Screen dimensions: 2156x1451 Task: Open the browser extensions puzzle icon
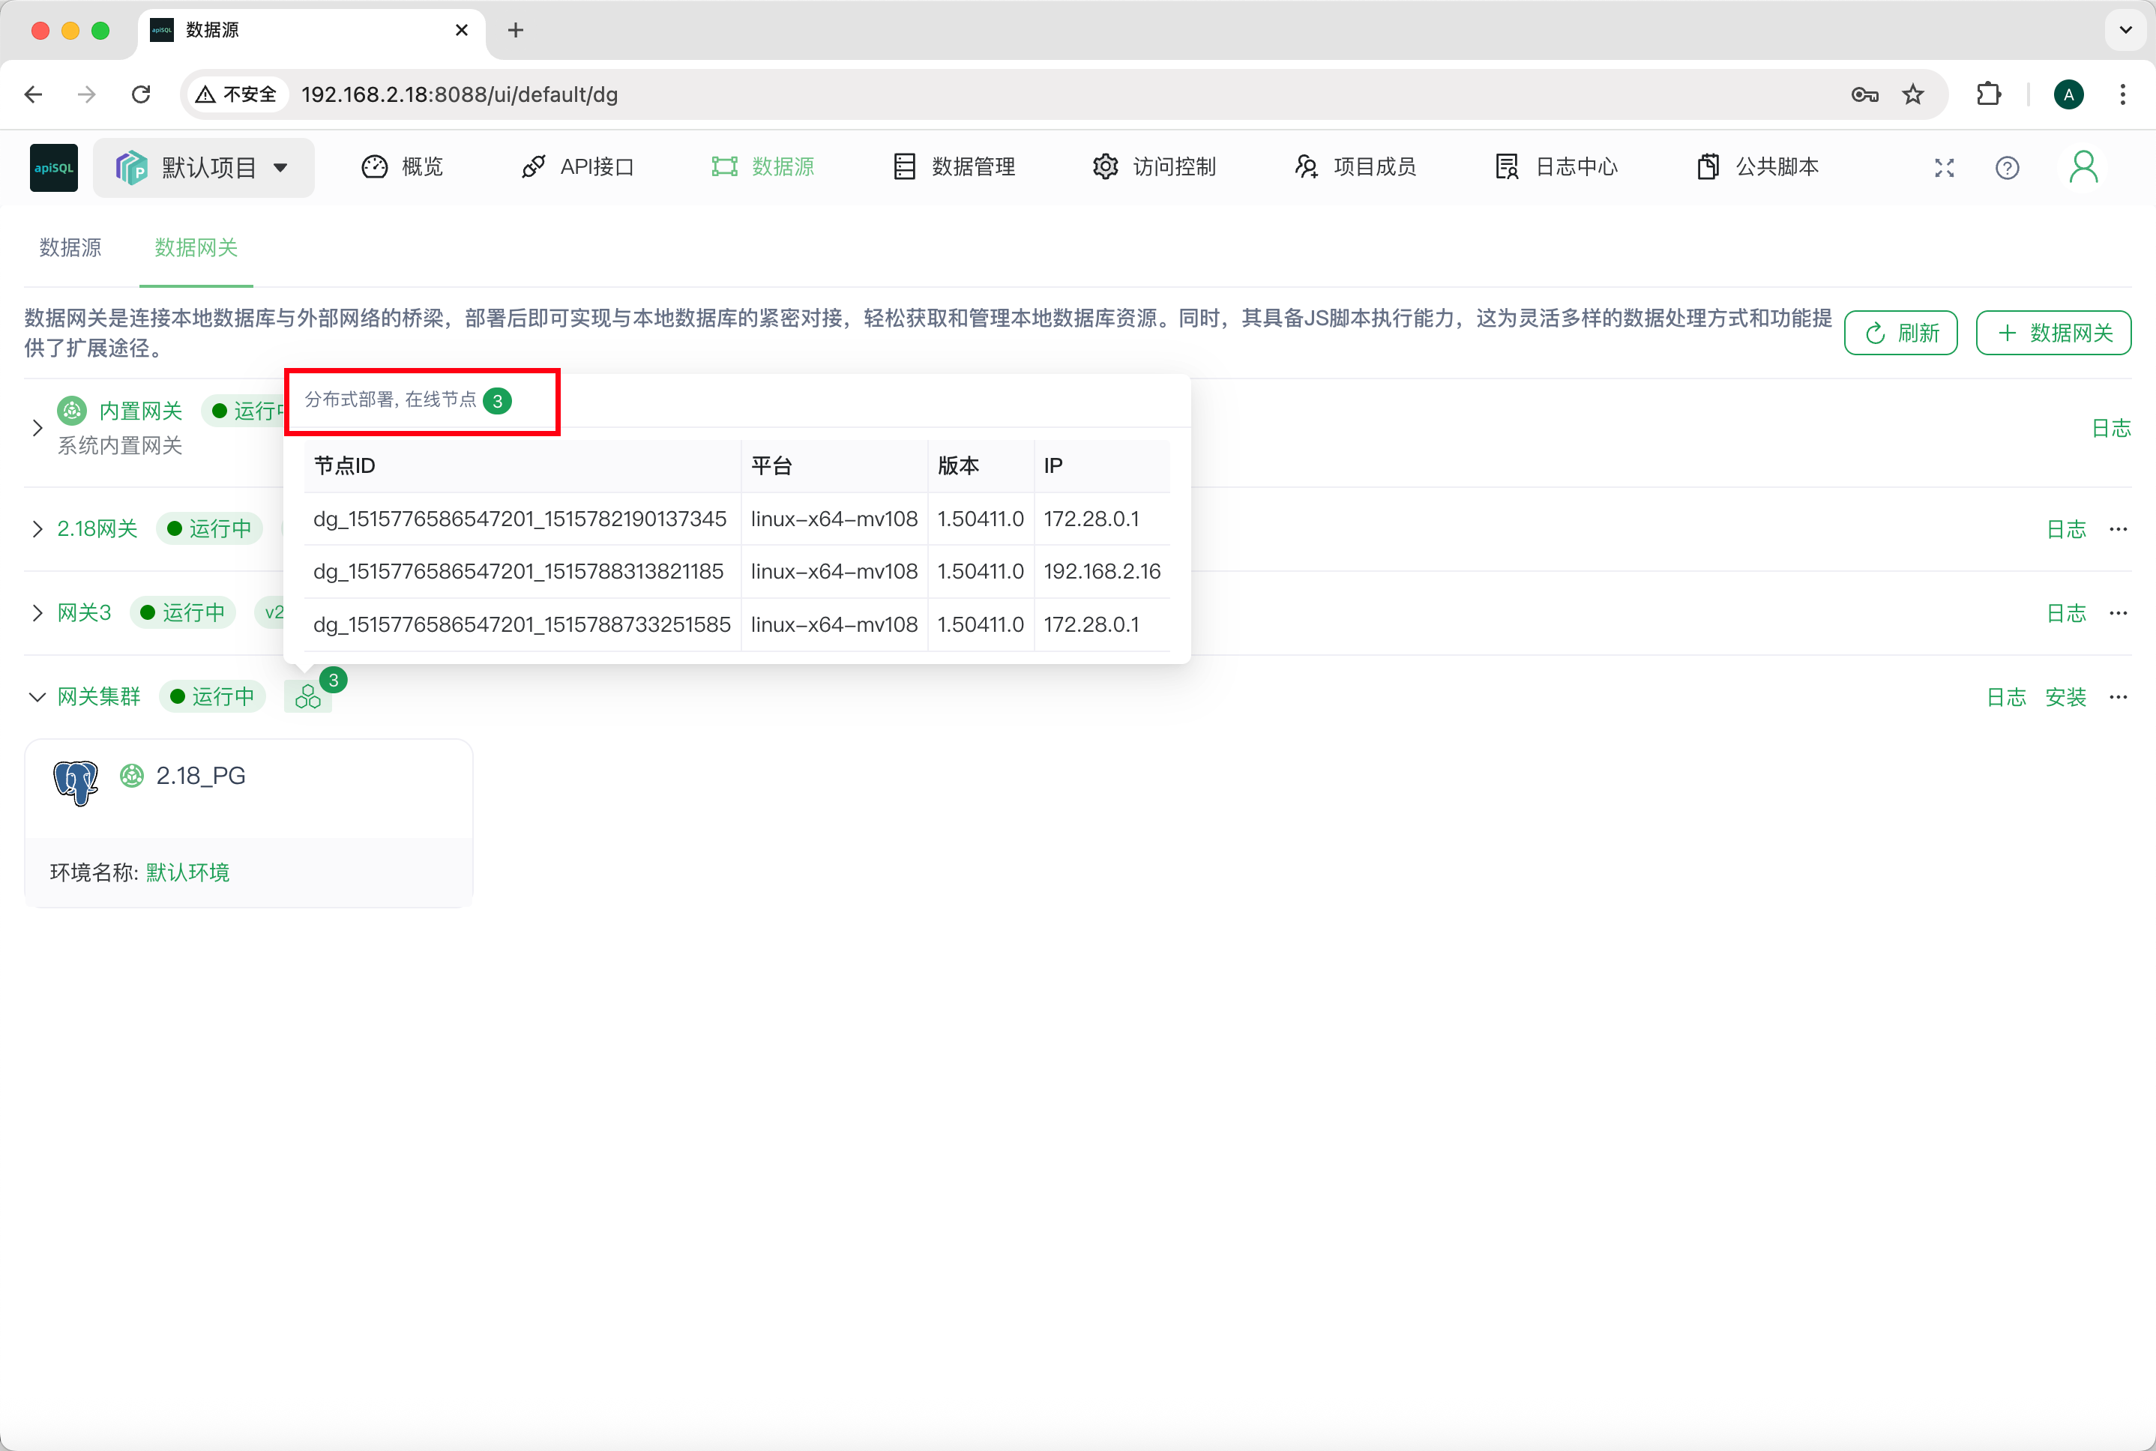click(x=1989, y=94)
